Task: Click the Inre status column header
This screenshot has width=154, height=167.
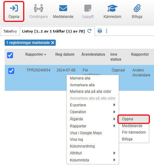Action: [x=116, y=57]
